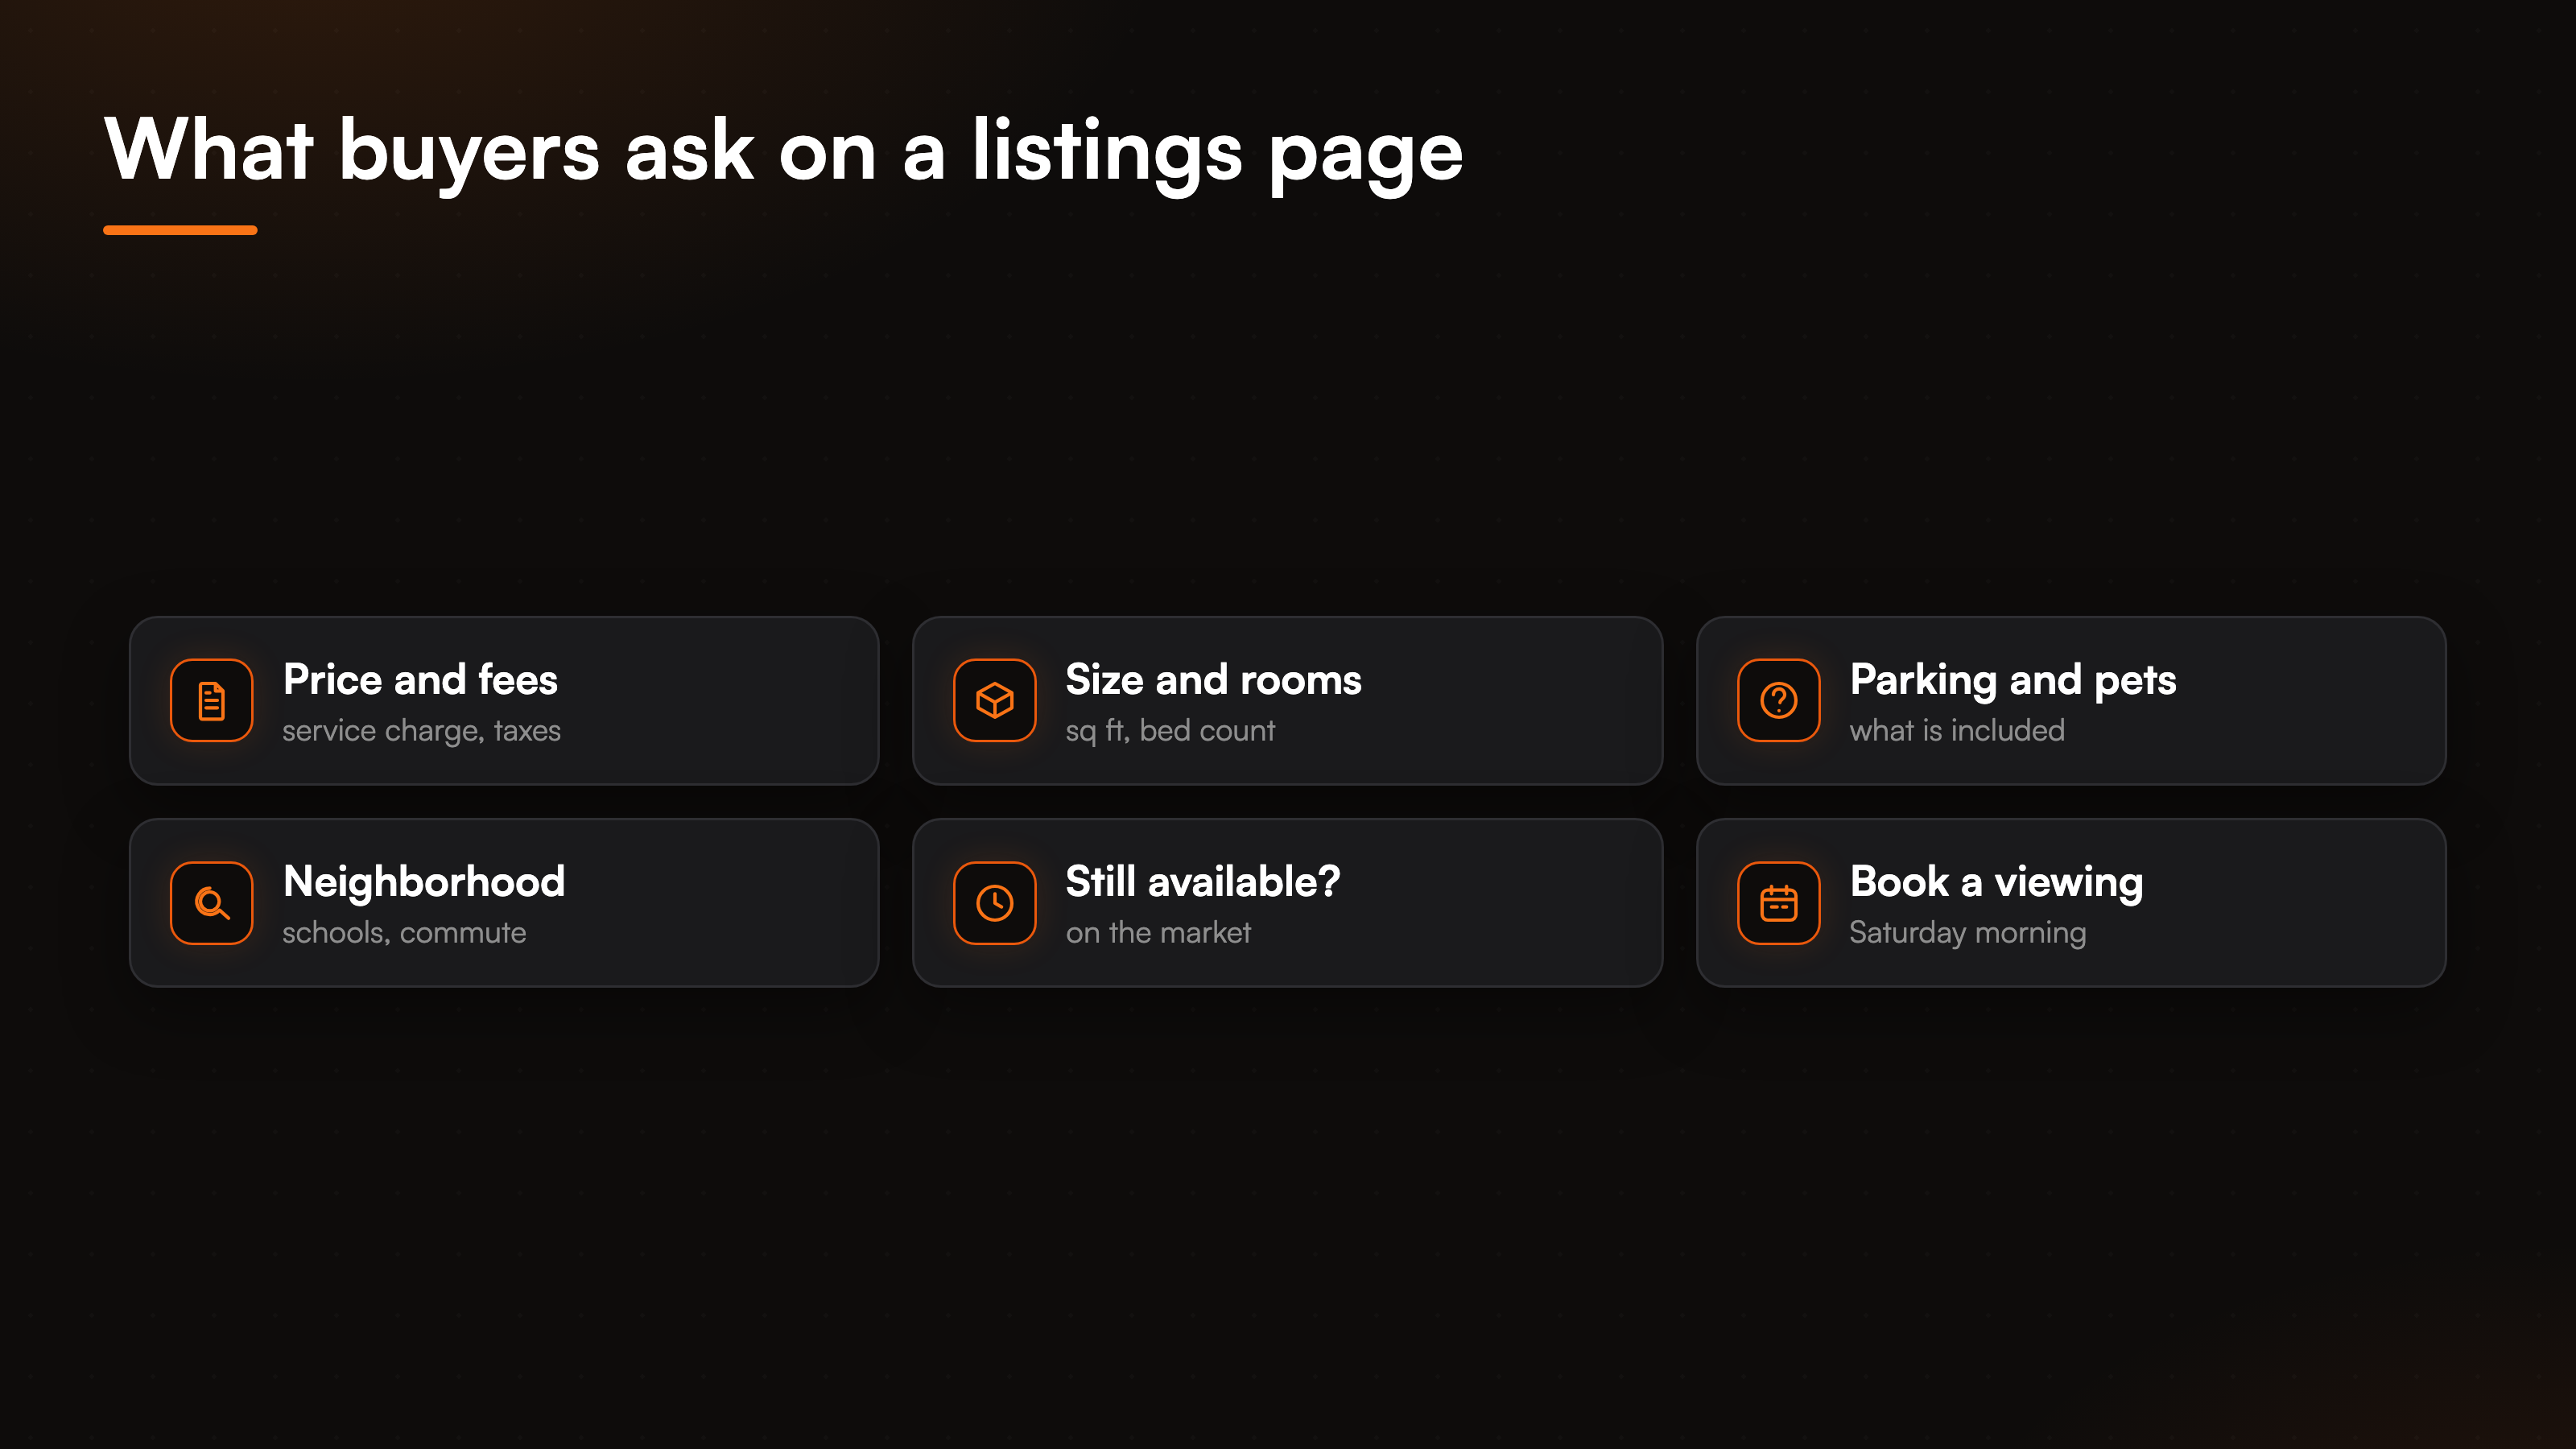Viewport: 2576px width, 1449px height.
Task: Click the 'on the market' subtitle
Action: tap(1158, 932)
